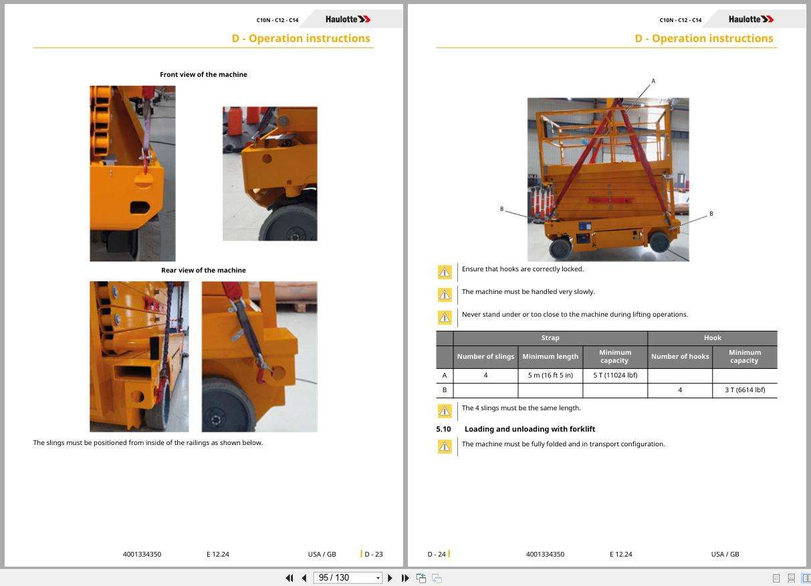811x586 pixels.
Task: Switch to single page view
Action: pos(776,578)
